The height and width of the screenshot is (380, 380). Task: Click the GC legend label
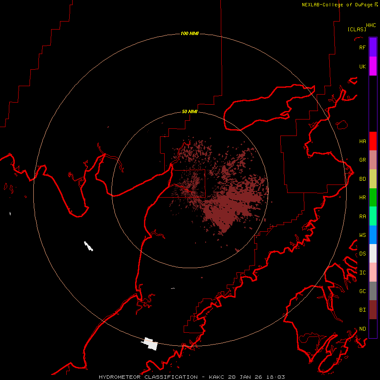362,291
